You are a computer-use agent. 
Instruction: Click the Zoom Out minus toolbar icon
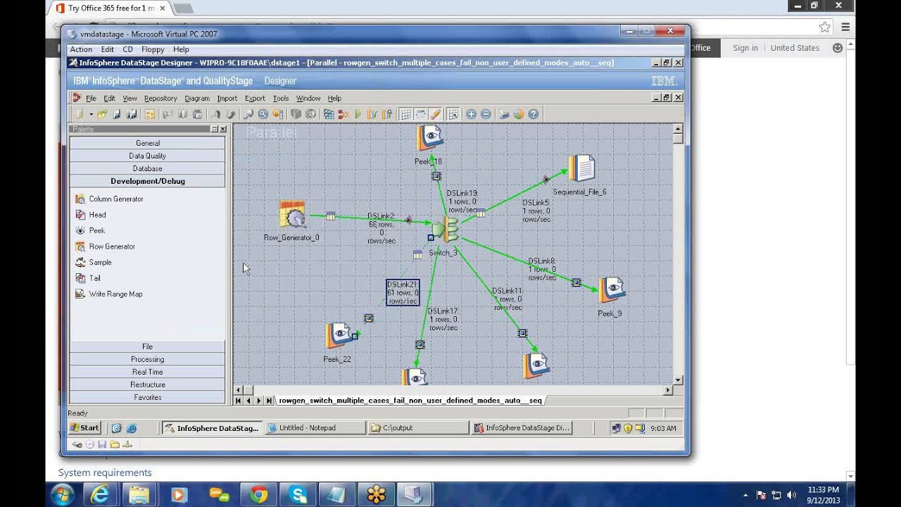pyautogui.click(x=486, y=114)
